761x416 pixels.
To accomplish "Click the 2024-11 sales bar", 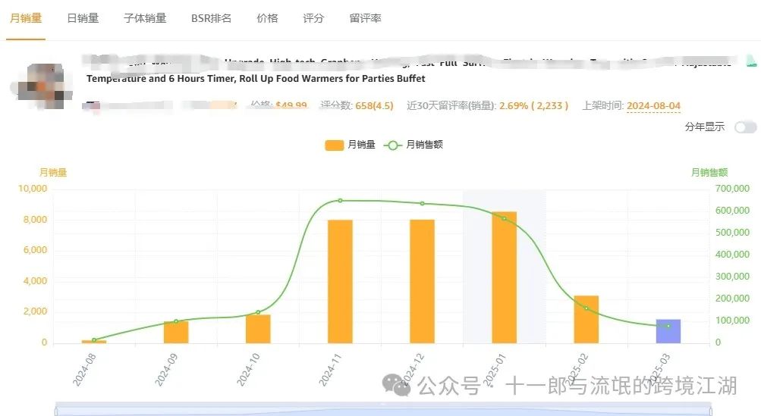I will [x=340, y=282].
